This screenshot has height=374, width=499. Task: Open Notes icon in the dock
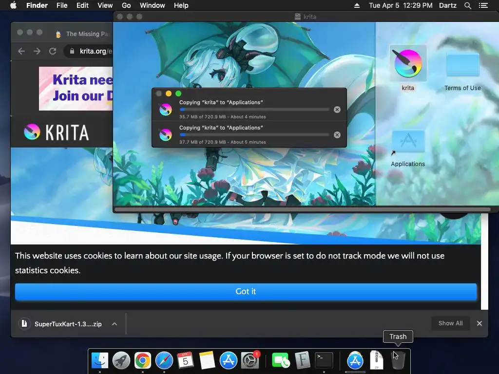coord(207,360)
